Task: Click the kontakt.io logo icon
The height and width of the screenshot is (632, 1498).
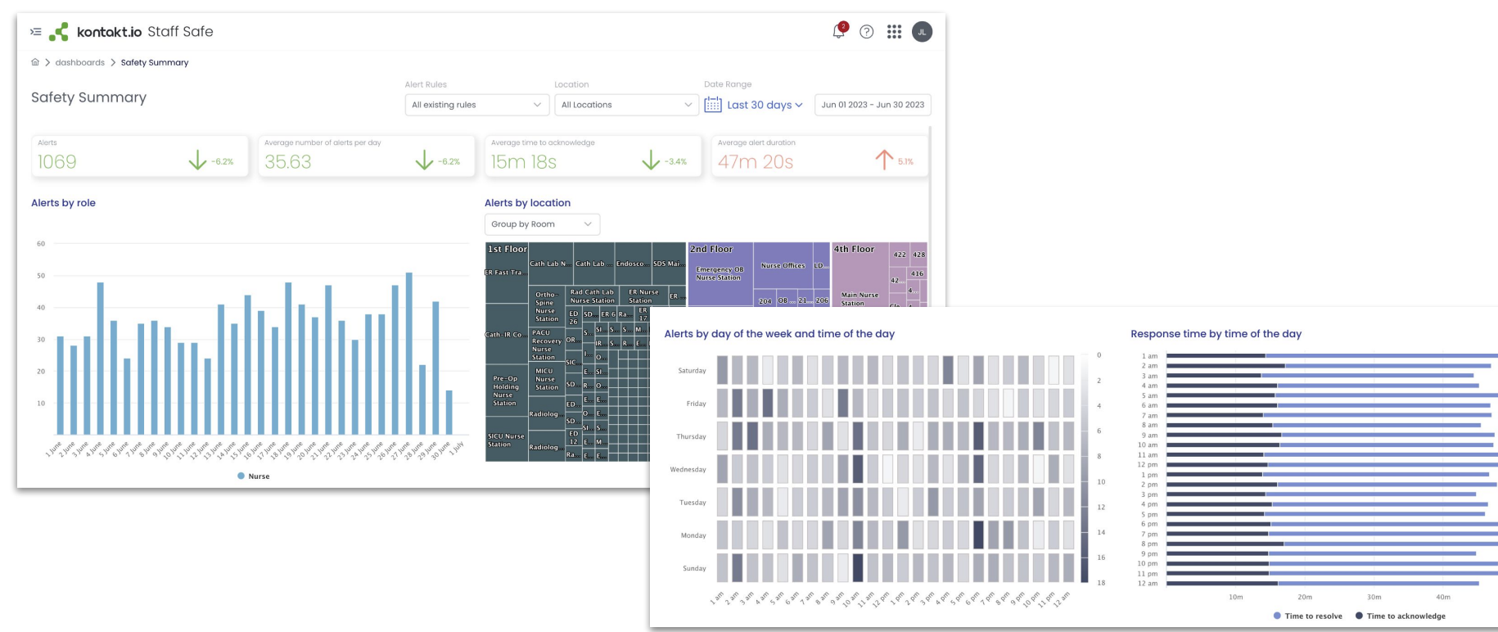Action: click(59, 33)
